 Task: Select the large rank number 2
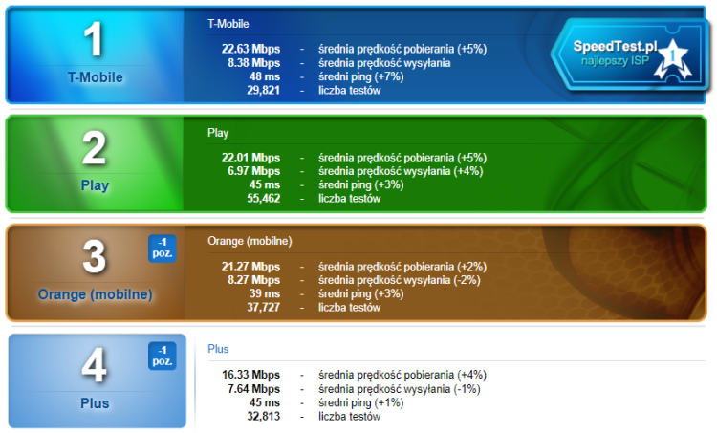[94, 149]
